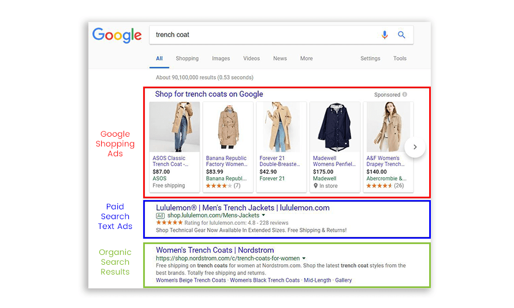Click the Google logo
The height and width of the screenshot is (308, 514).
(117, 35)
